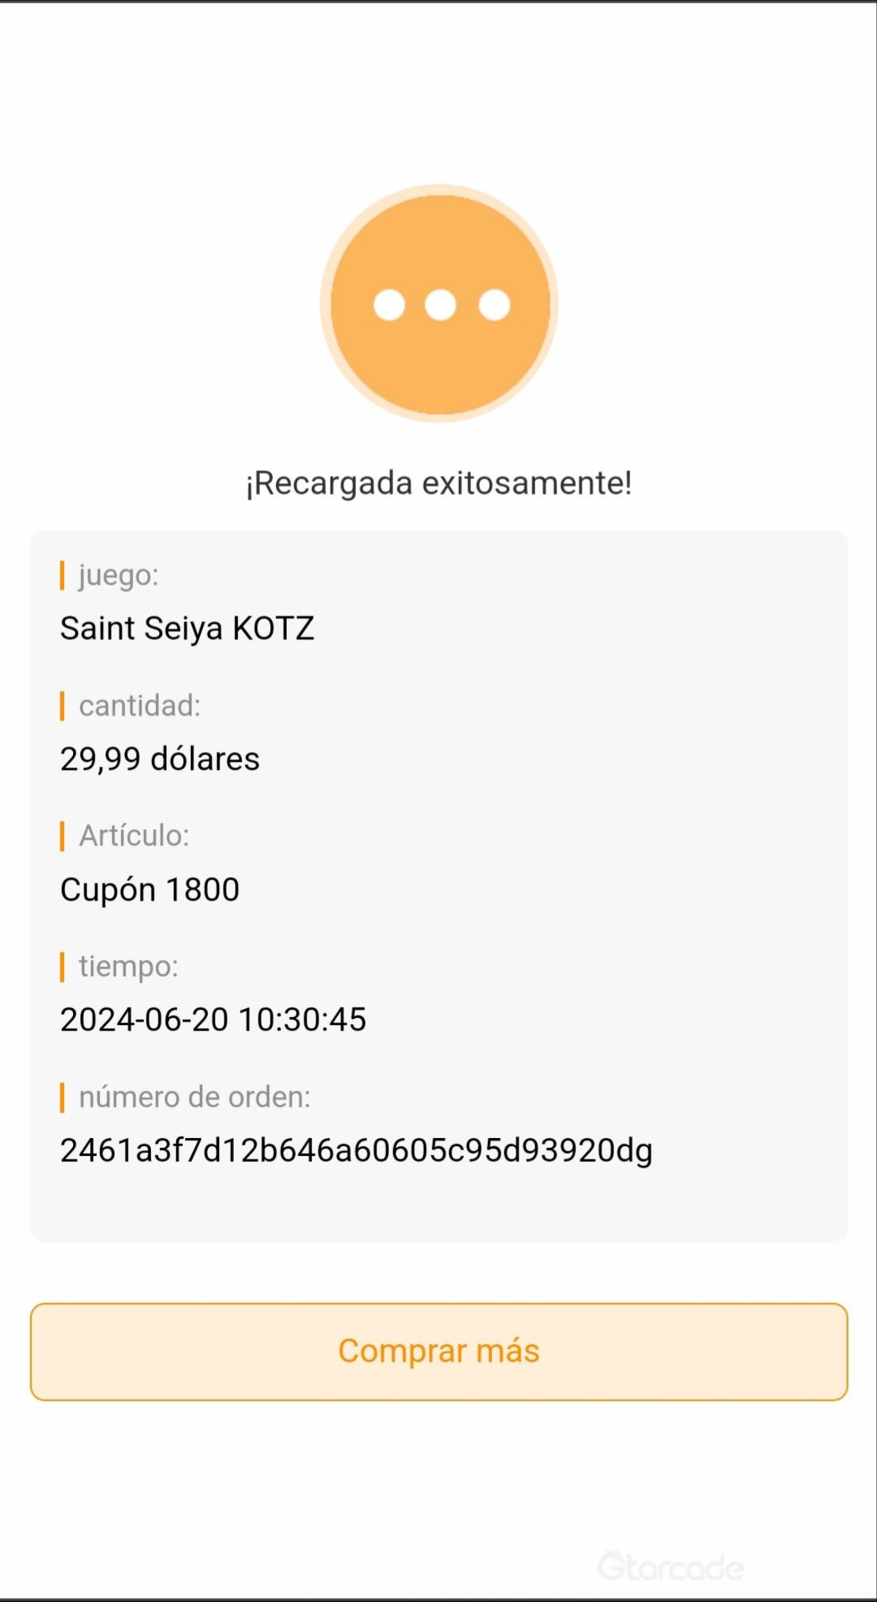This screenshot has height=1602, width=877.
Task: Click the orange bar beside cantidad label
Action: [x=63, y=706]
